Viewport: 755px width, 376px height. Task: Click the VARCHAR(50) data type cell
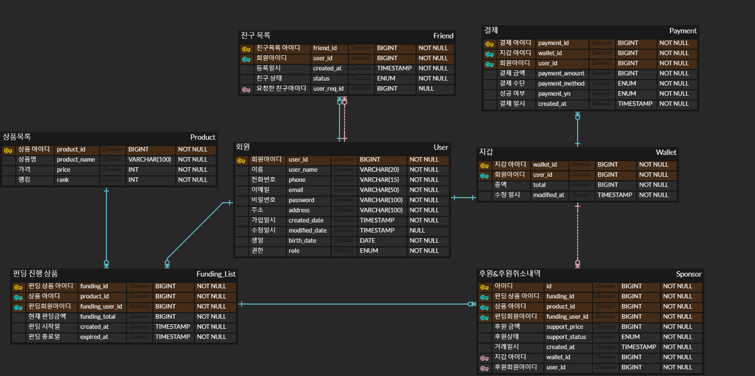pyautogui.click(x=382, y=190)
